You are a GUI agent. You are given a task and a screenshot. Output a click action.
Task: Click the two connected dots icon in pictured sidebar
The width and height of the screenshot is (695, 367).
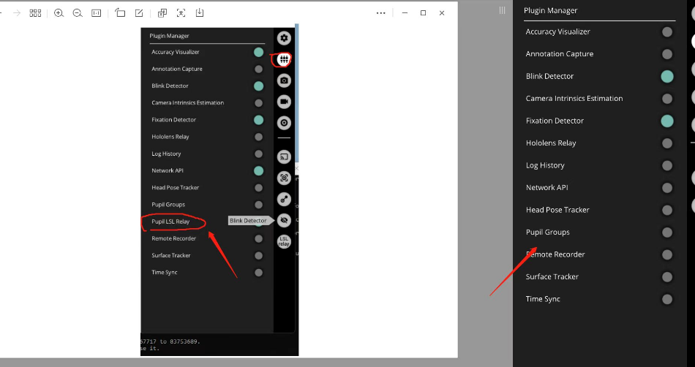click(284, 199)
